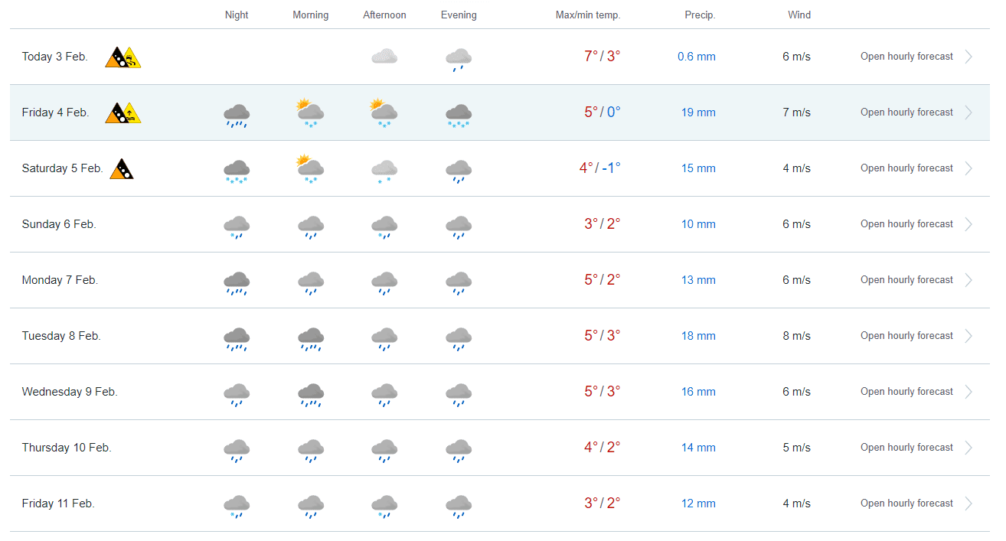Select the Monday 7 Feb. date label
The width and height of the screenshot is (1006, 541).
tap(60, 280)
